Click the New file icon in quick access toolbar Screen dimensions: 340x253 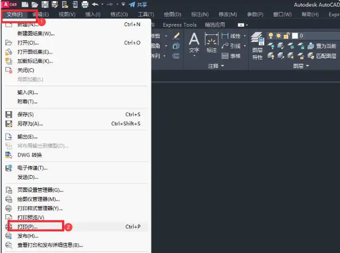coord(25,4)
